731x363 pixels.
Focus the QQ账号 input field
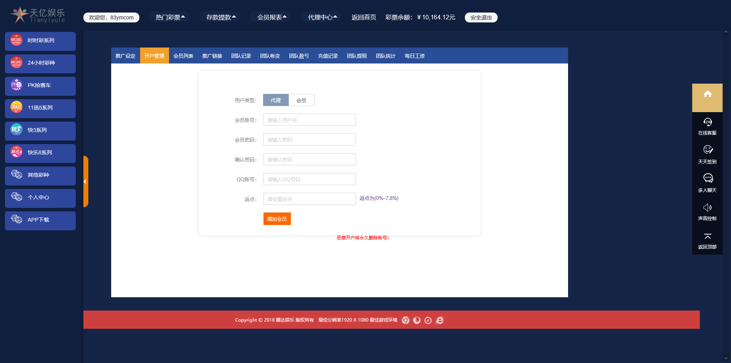point(310,179)
